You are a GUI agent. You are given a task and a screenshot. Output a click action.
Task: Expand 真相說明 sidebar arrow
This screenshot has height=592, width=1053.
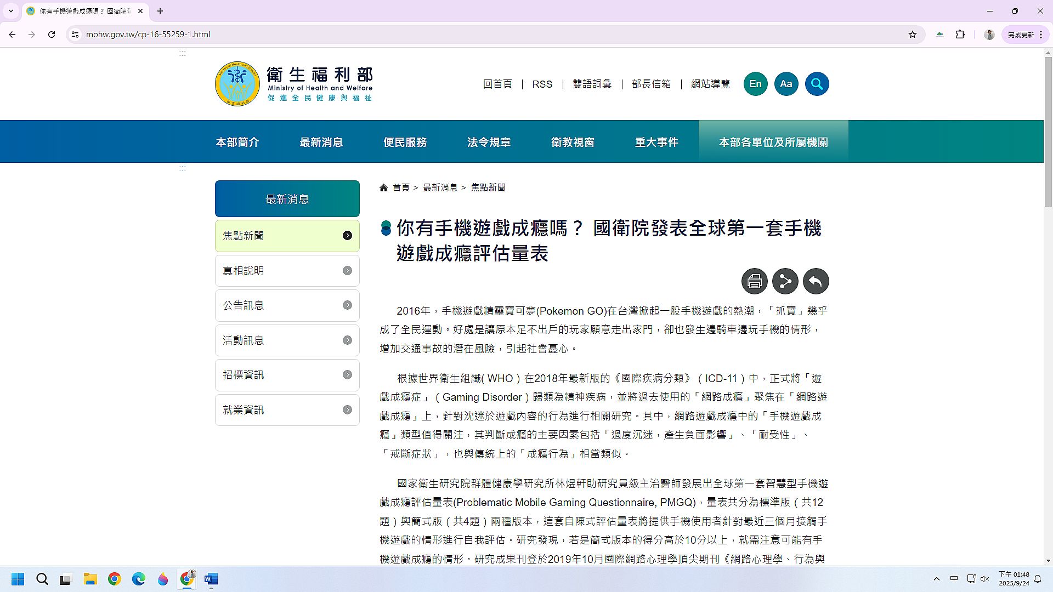(x=347, y=271)
